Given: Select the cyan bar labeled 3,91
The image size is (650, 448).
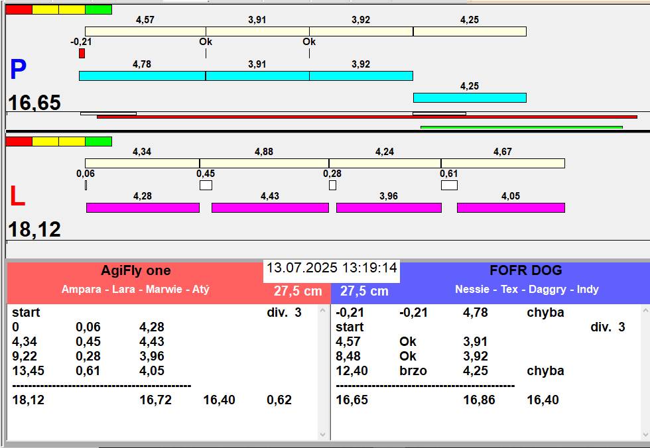Looking at the screenshot, I should (257, 76).
